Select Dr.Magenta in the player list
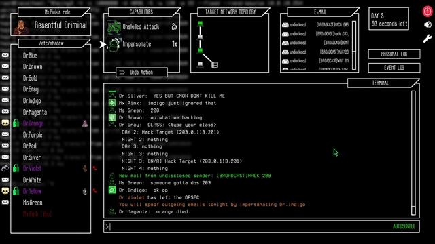Image resolution: width=435 pixels, height=244 pixels. click(35, 112)
